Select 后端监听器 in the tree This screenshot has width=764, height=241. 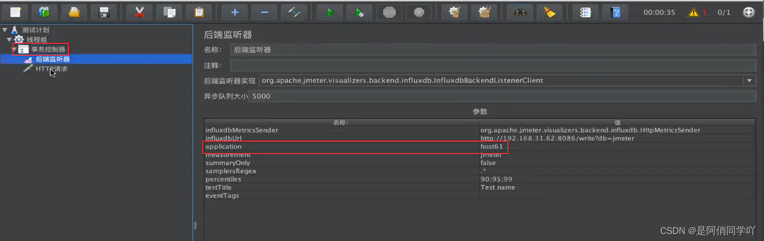point(52,59)
